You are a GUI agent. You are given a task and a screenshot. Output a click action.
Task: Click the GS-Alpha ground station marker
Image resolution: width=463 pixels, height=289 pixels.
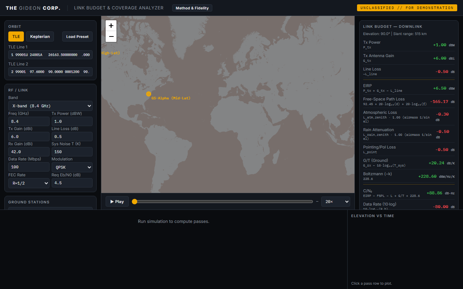(x=149, y=94)
